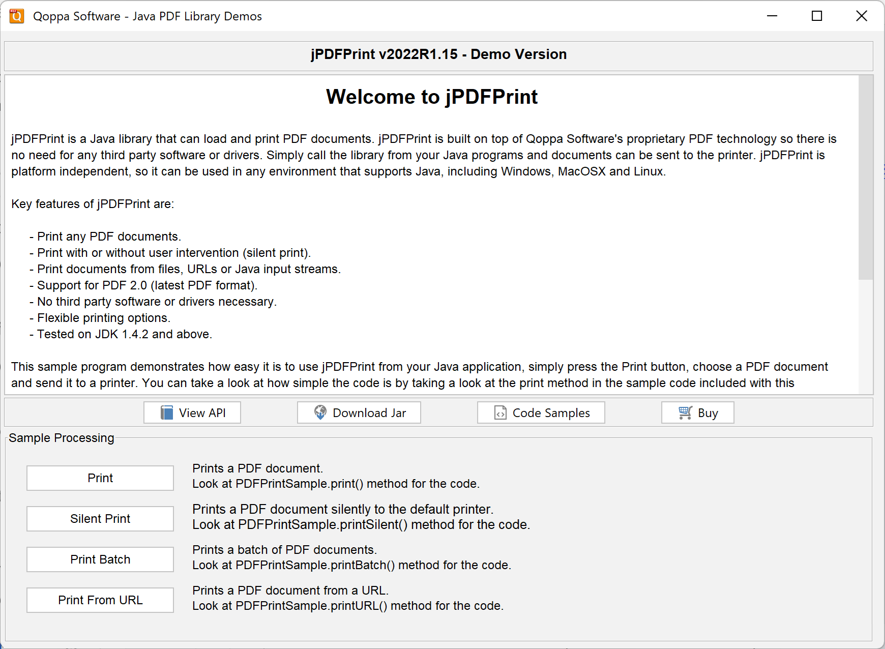Click the application title bar text
This screenshot has width=885, height=649.
coord(147,16)
